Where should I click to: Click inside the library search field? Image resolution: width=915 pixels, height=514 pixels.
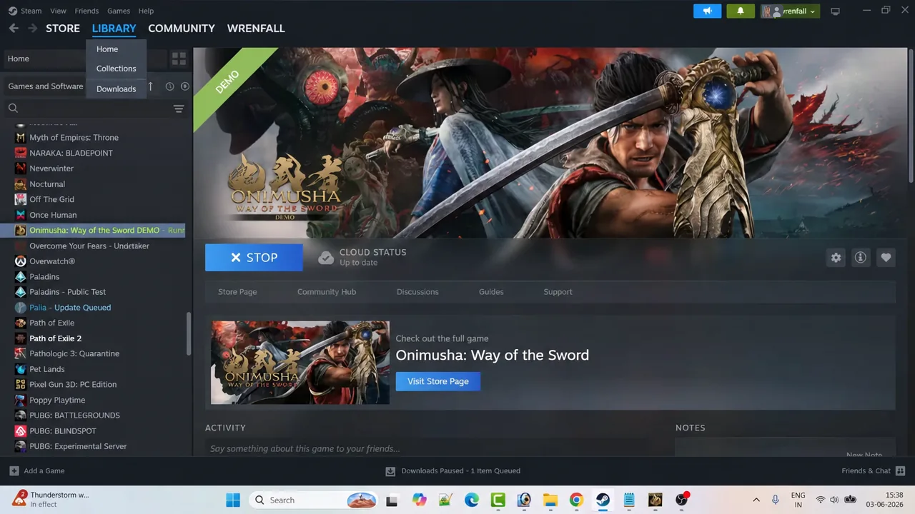tap(95, 109)
